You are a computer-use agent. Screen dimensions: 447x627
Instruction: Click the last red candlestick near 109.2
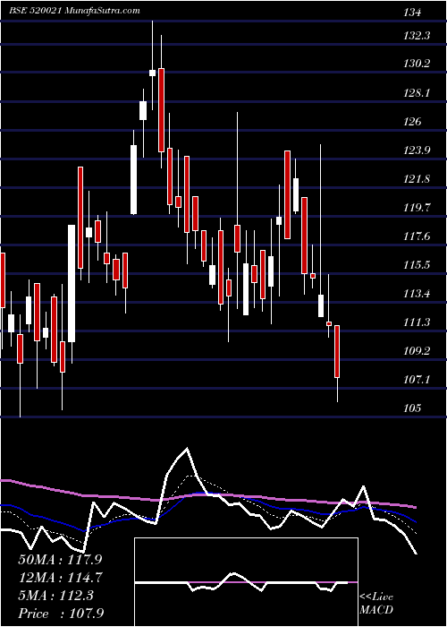click(x=337, y=351)
